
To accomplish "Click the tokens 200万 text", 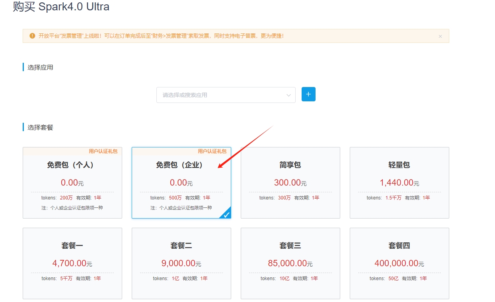I will click(57, 198).
